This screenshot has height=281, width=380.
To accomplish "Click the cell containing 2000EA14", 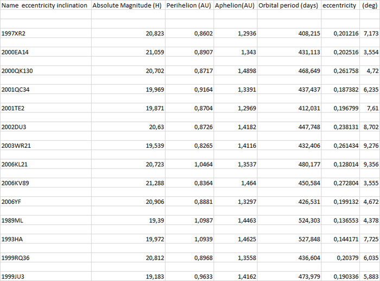I will point(16,52).
